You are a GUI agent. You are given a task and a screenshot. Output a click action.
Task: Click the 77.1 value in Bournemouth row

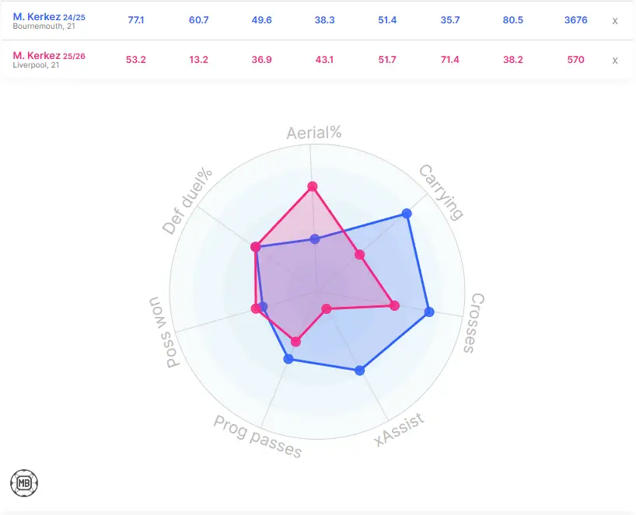click(136, 20)
